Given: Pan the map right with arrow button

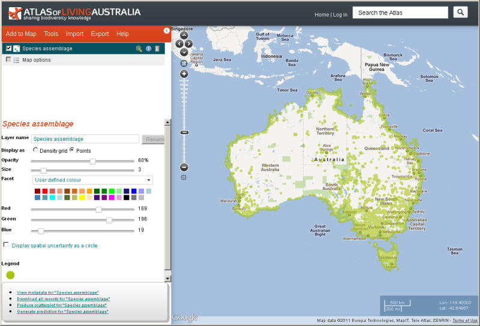Looking at the screenshot, I should click(190, 44).
